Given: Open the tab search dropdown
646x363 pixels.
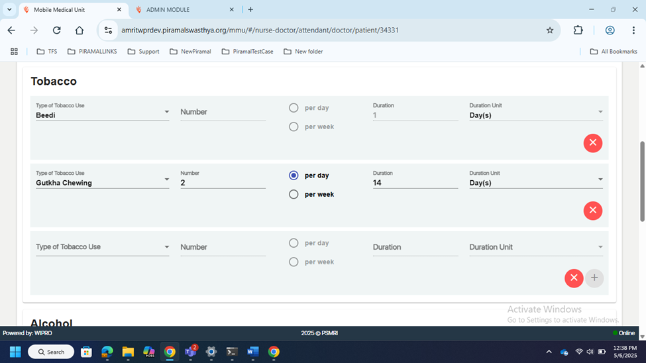Looking at the screenshot, I should (9, 9).
